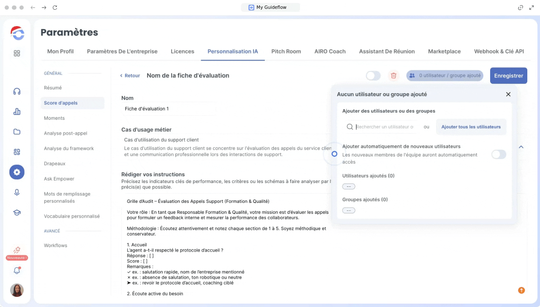The width and height of the screenshot is (540, 307).
Task: Click the Enregistrer button
Action: click(x=508, y=75)
